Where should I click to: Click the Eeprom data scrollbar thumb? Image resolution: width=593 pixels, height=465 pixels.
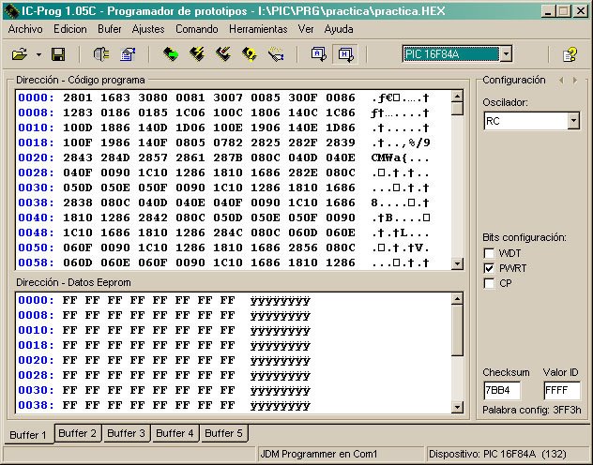pos(457,330)
